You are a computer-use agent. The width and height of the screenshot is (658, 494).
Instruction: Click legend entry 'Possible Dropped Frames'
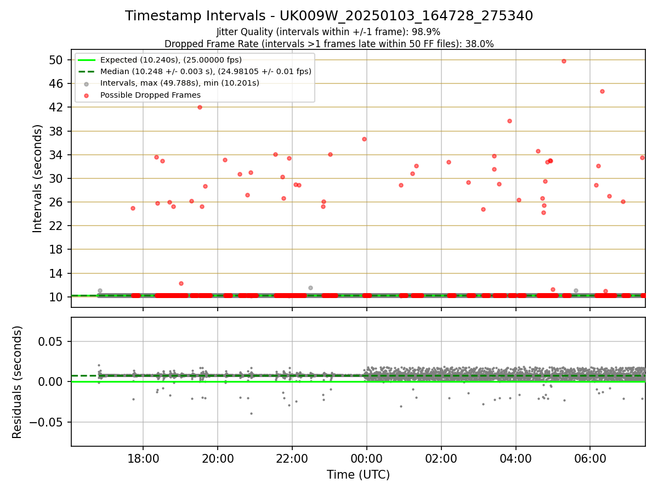pyautogui.click(x=150, y=95)
